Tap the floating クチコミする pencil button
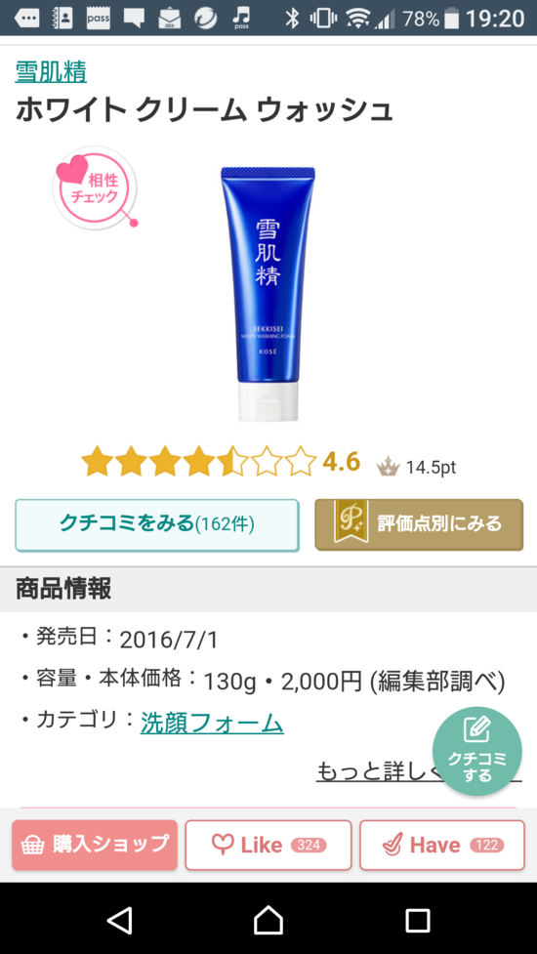 477,751
